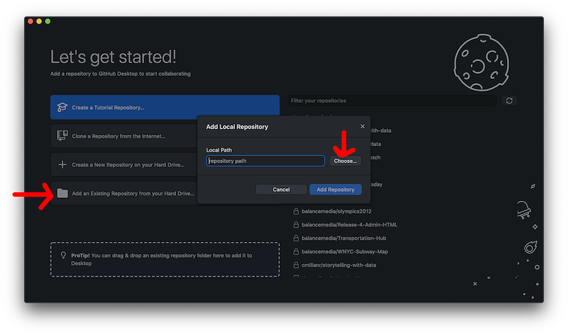Click lock icon beside balancemedia/WNYC-Subway-Map
The height and width of the screenshot is (335, 568).
(296, 251)
